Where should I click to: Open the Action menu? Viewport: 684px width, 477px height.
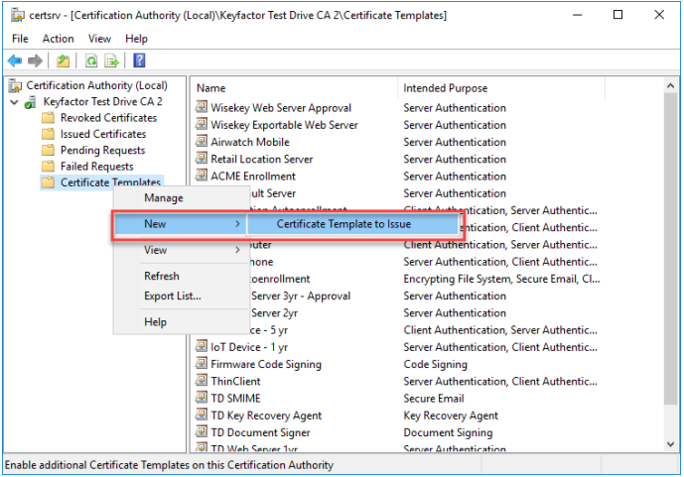(58, 39)
